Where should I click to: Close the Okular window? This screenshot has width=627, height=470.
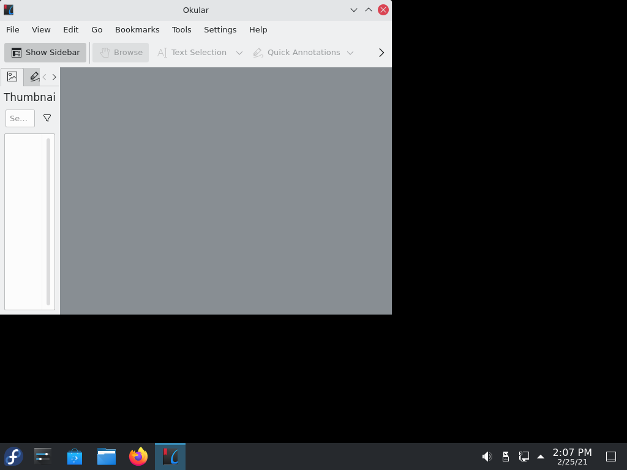tap(383, 10)
